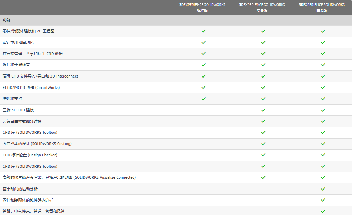Click the 3DEXPERIENCE SOLIDWORKS 标准版 column header
The height and width of the screenshot is (215, 352).
[x=202, y=7]
